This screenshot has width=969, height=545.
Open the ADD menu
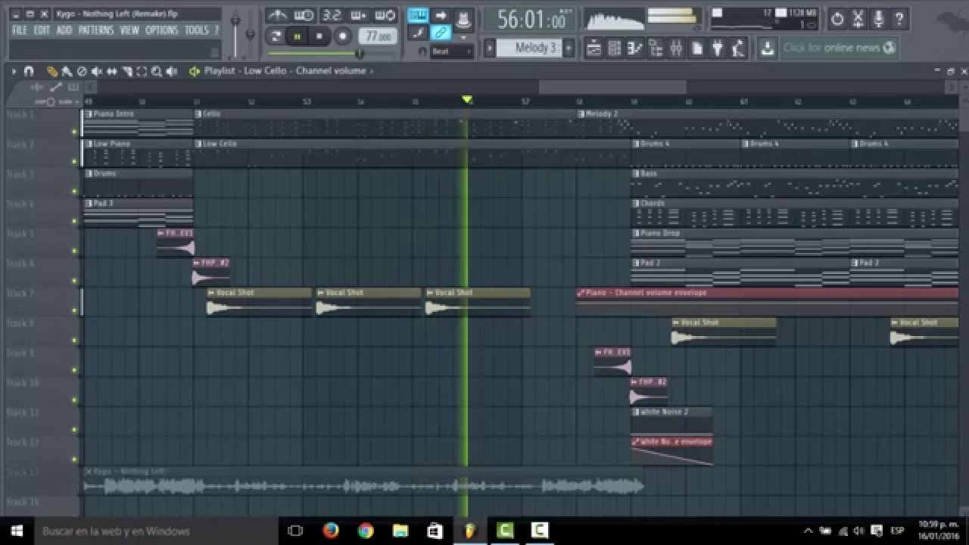64,30
